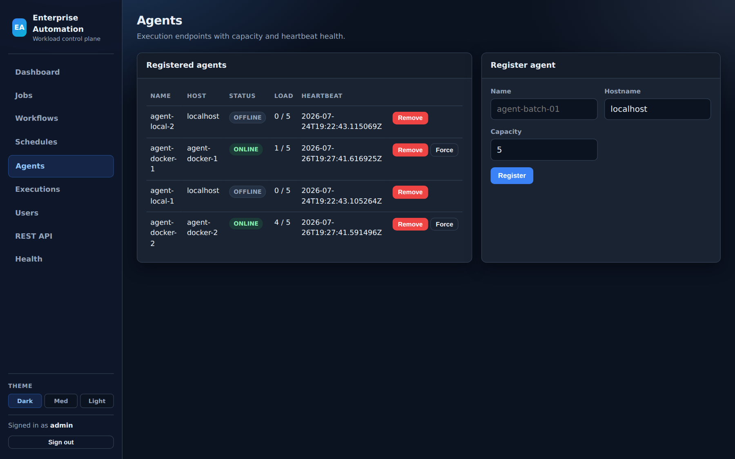The width and height of the screenshot is (735, 459).
Task: Select Agents in the sidebar
Action: pos(61,166)
